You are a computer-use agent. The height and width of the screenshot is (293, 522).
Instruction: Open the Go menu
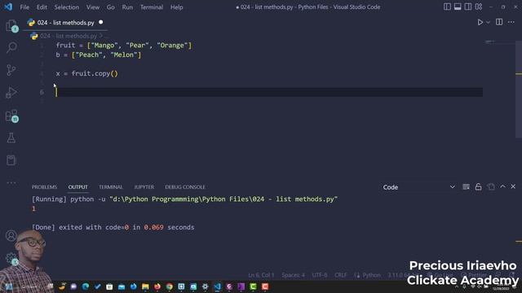111,7
